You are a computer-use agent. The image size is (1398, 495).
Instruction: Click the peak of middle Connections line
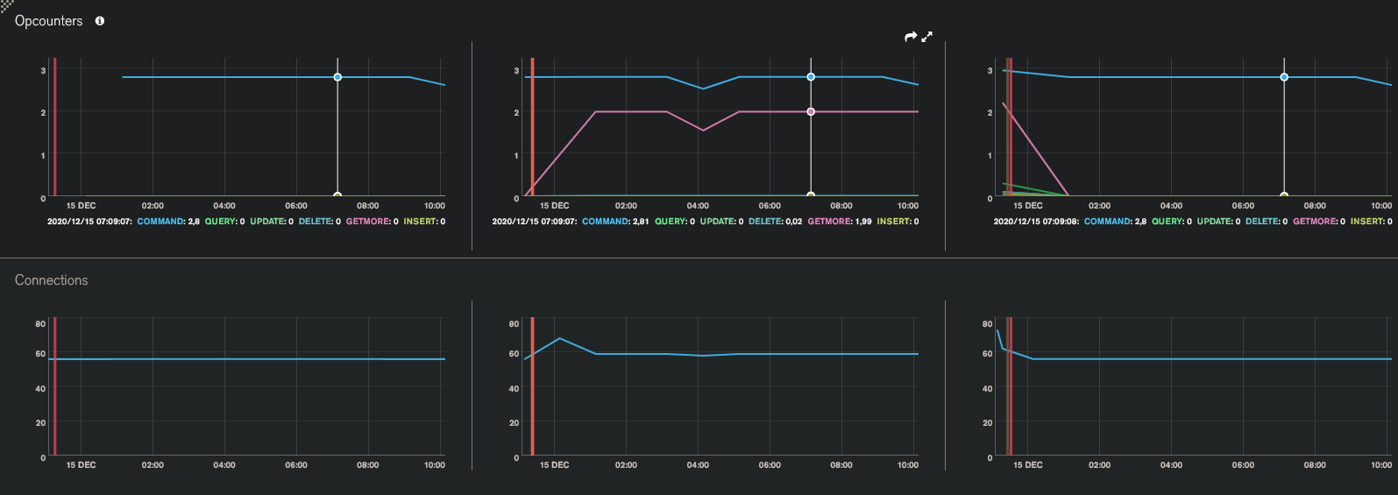pyautogui.click(x=559, y=338)
